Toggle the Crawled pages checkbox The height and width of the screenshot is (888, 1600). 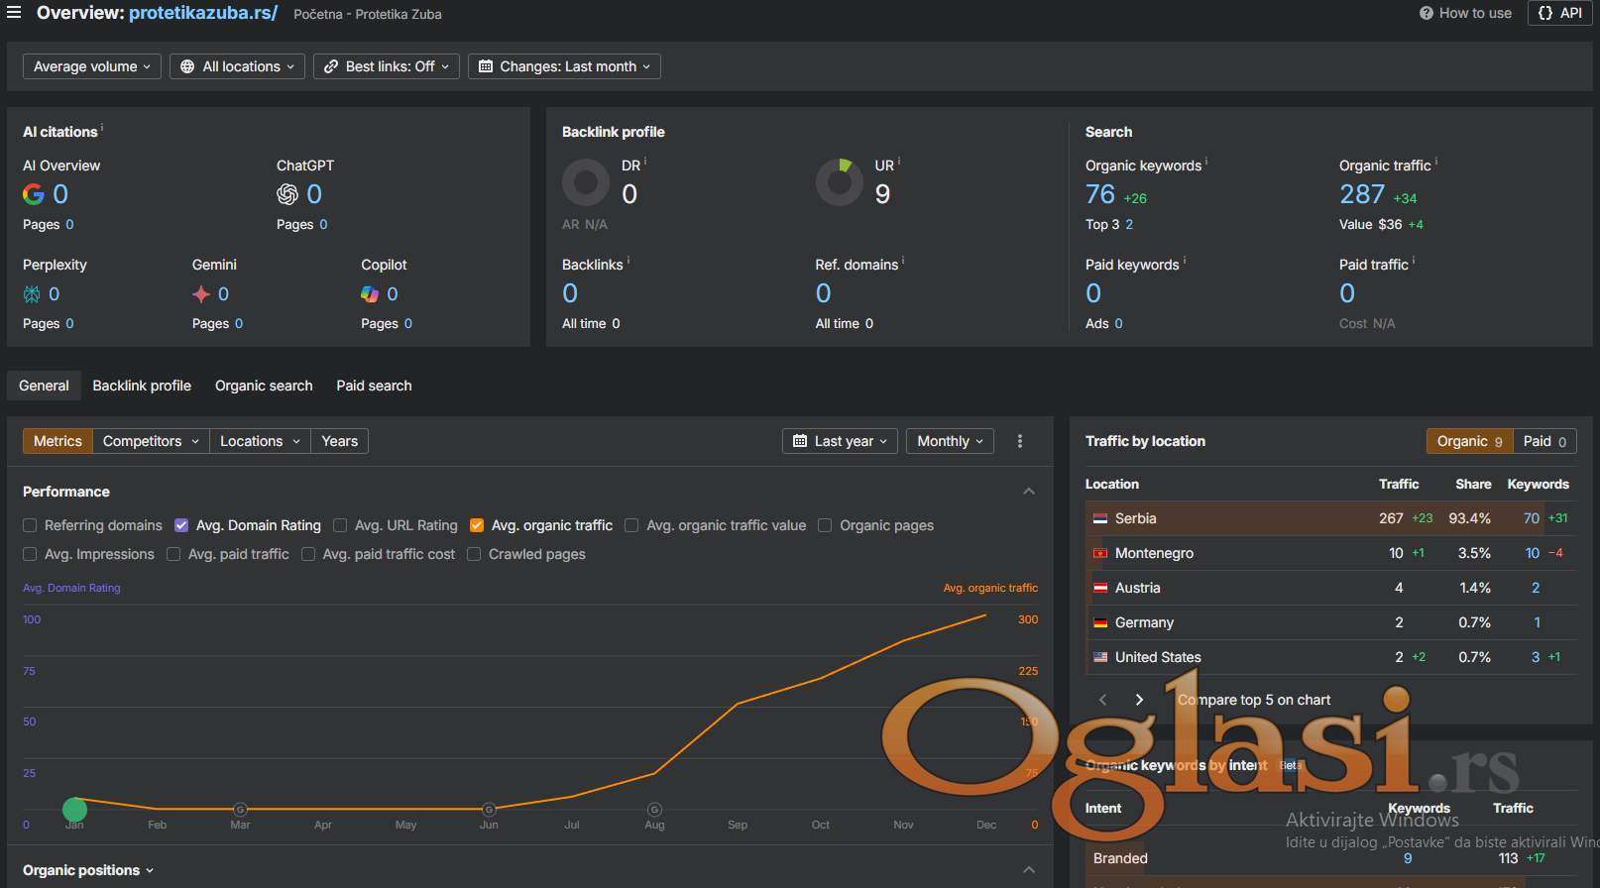(x=474, y=554)
